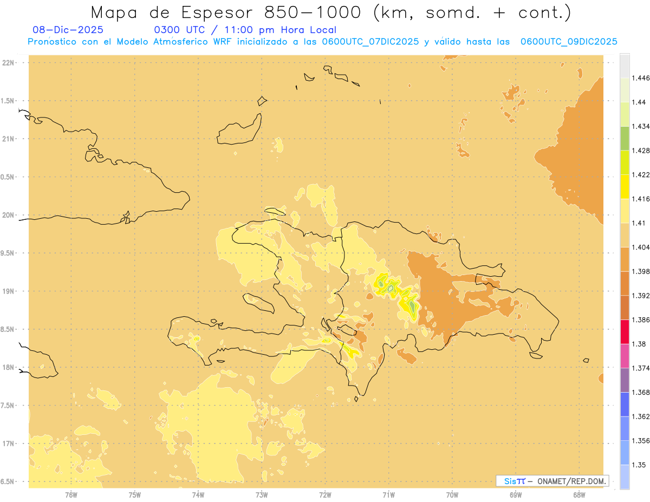Viewport: 650px width, 502px height.
Task: Click the 18N latitude label
Action: 8,367
